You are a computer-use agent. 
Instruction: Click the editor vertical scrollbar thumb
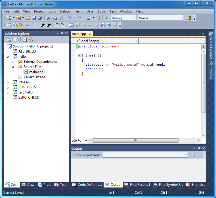(204, 83)
